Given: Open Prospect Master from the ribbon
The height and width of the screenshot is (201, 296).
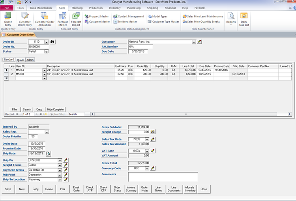Looking at the screenshot, I should pyautogui.click(x=97, y=17).
